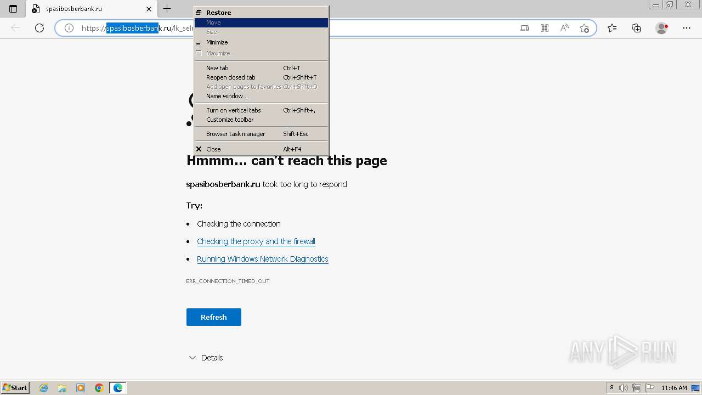Click the Hmmm... can't reach this page heading
Viewport: 702px width, 395px height.
click(x=287, y=161)
